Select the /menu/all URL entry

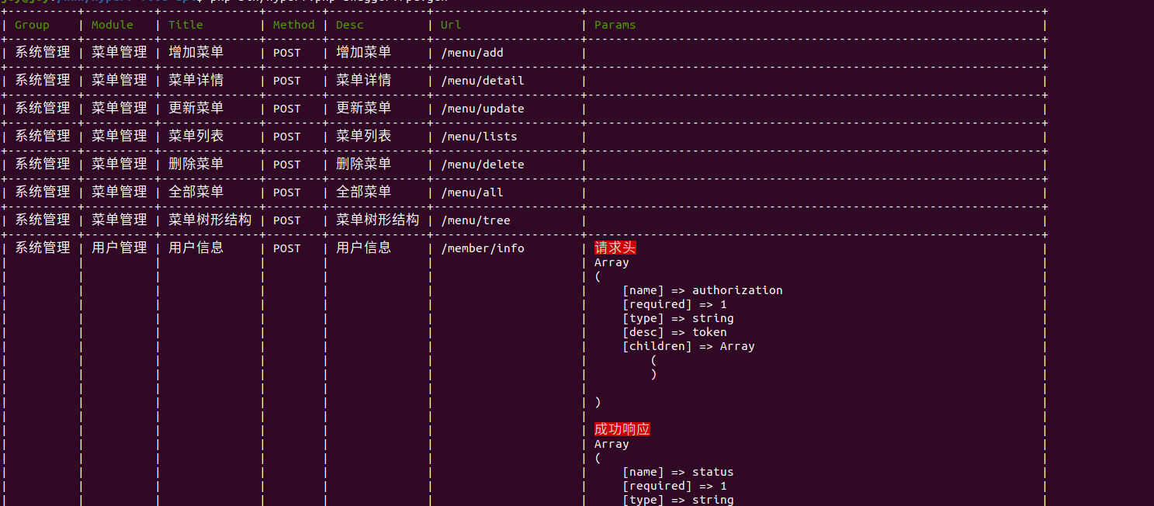tap(472, 192)
